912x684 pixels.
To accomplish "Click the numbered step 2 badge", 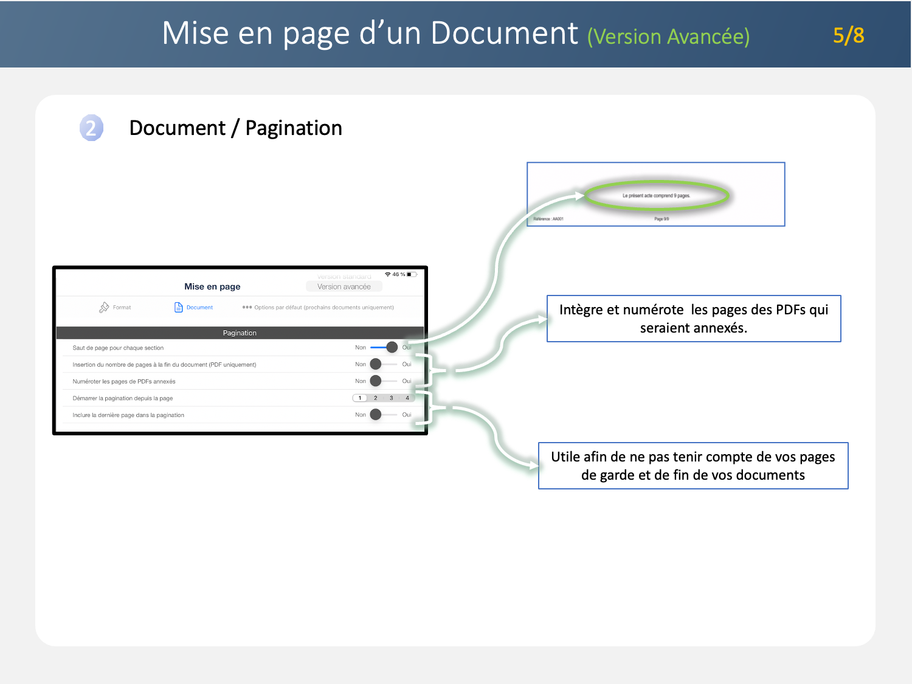I will (x=91, y=128).
